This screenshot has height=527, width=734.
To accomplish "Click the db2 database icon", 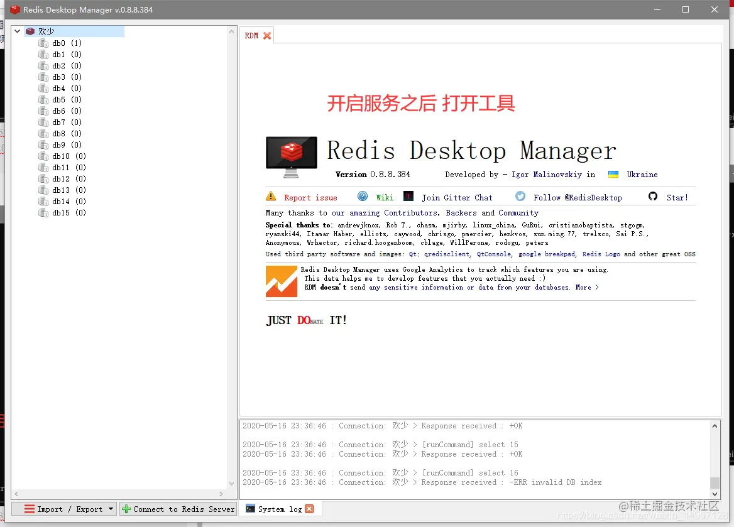I will (43, 65).
